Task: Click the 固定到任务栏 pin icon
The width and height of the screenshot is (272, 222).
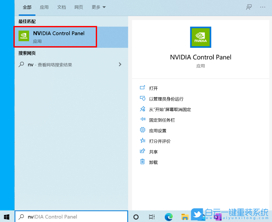Action: coord(143,120)
